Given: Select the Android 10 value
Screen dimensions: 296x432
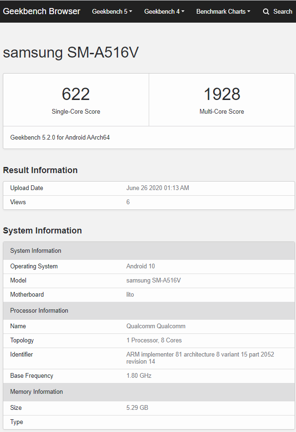Looking at the screenshot, I should [140, 266].
